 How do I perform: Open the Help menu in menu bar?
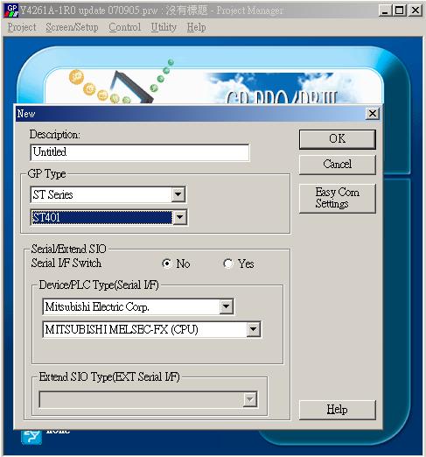click(x=196, y=27)
